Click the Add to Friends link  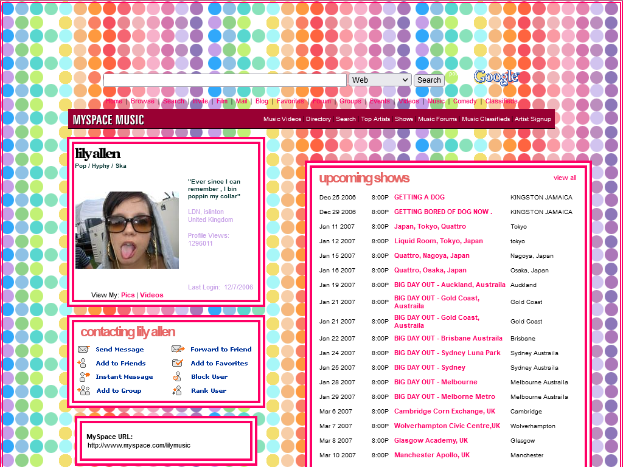coord(121,363)
